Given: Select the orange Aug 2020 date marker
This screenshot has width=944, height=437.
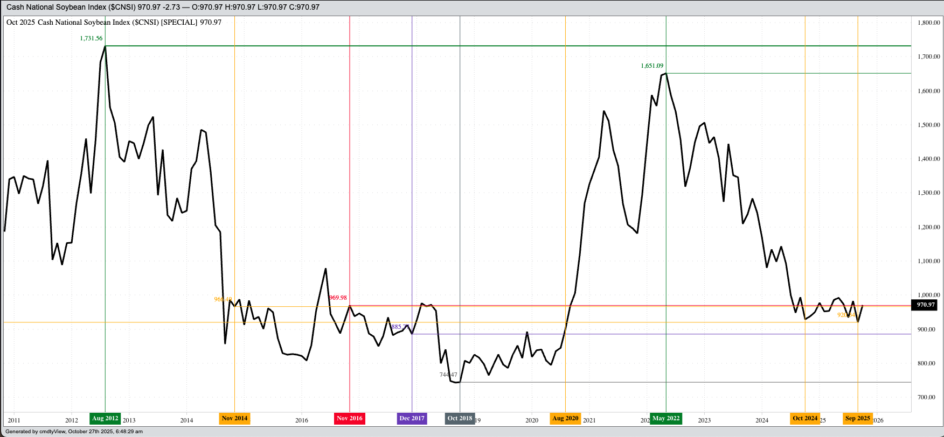Looking at the screenshot, I should point(565,418).
